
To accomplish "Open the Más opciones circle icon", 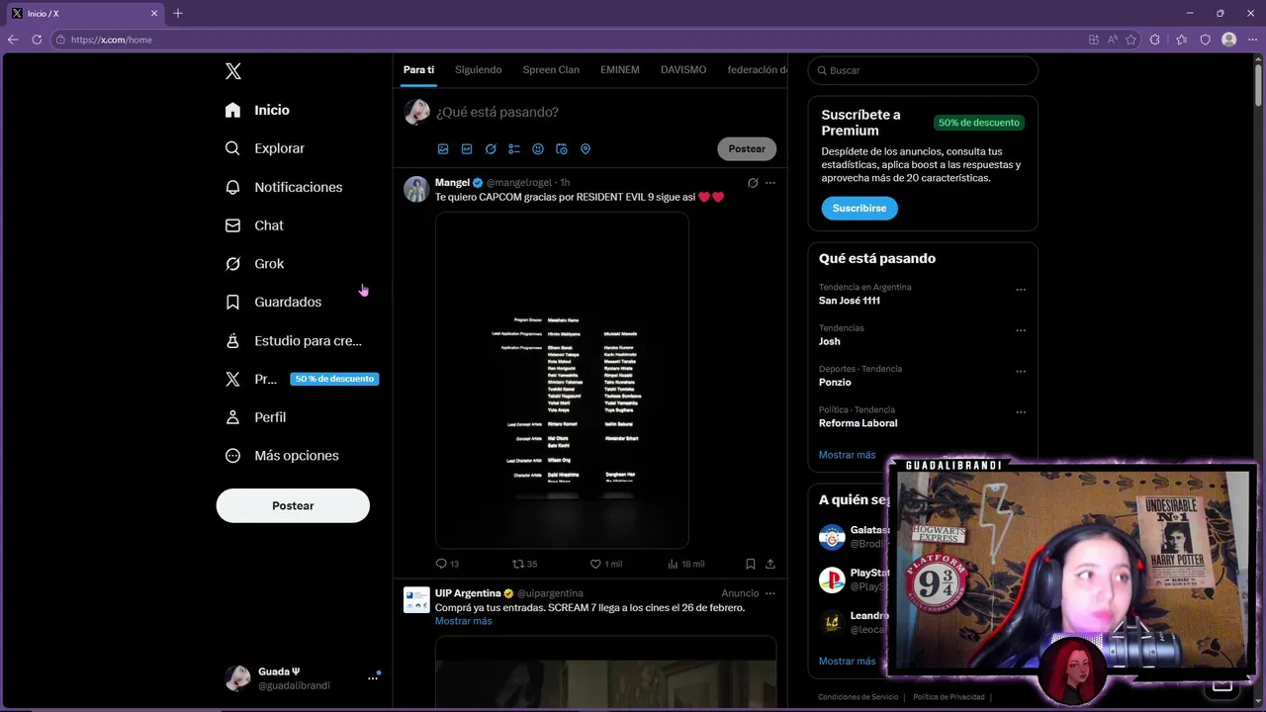I will [232, 456].
